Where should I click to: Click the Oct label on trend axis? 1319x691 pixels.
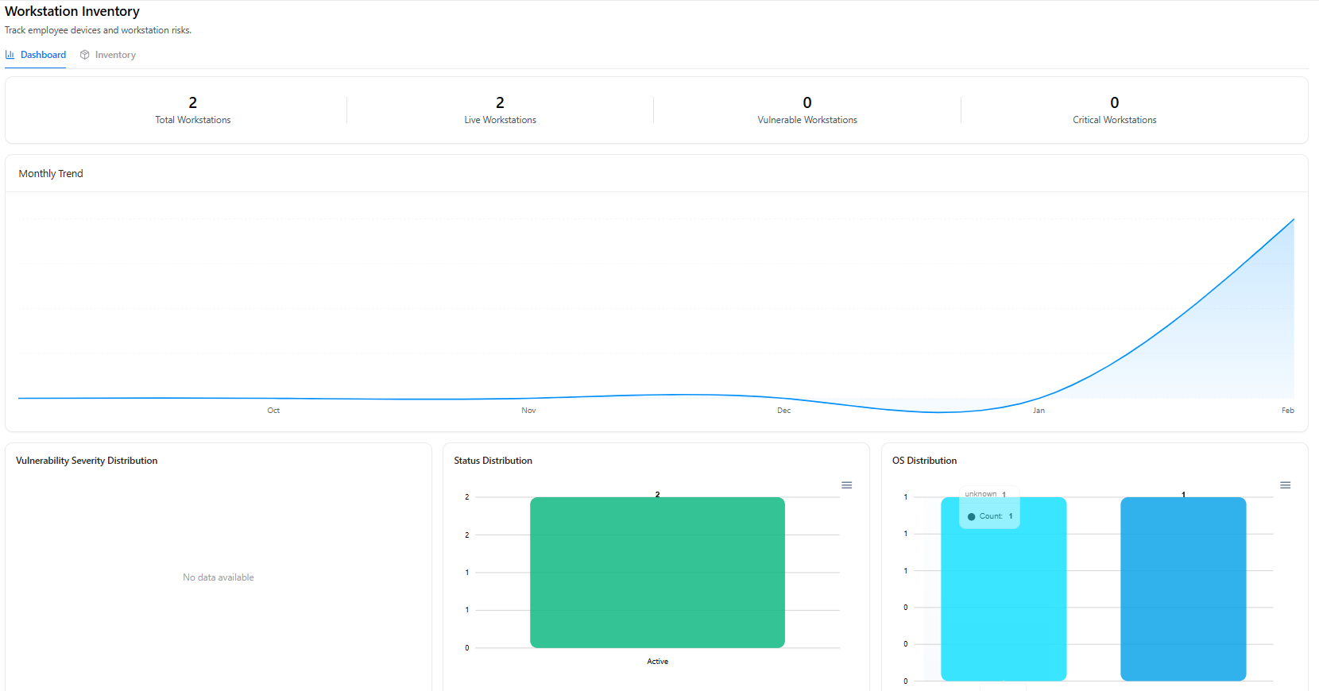pos(273,411)
